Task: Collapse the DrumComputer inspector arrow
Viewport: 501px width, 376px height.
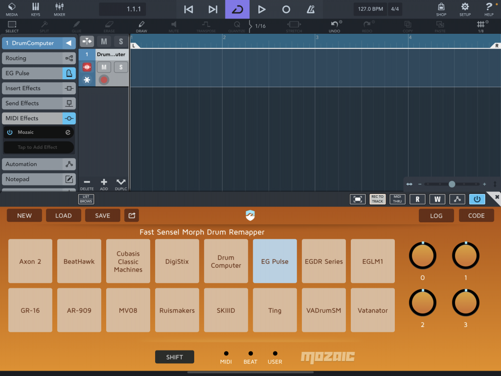Action: click(68, 43)
